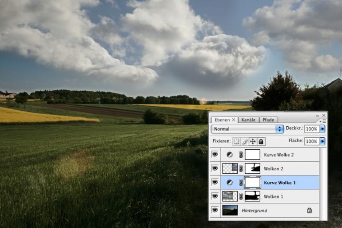This screenshot has height=228, width=342.
Task: Click the curves adjustment icon of Kurve Wolke 1
Action: (x=230, y=182)
